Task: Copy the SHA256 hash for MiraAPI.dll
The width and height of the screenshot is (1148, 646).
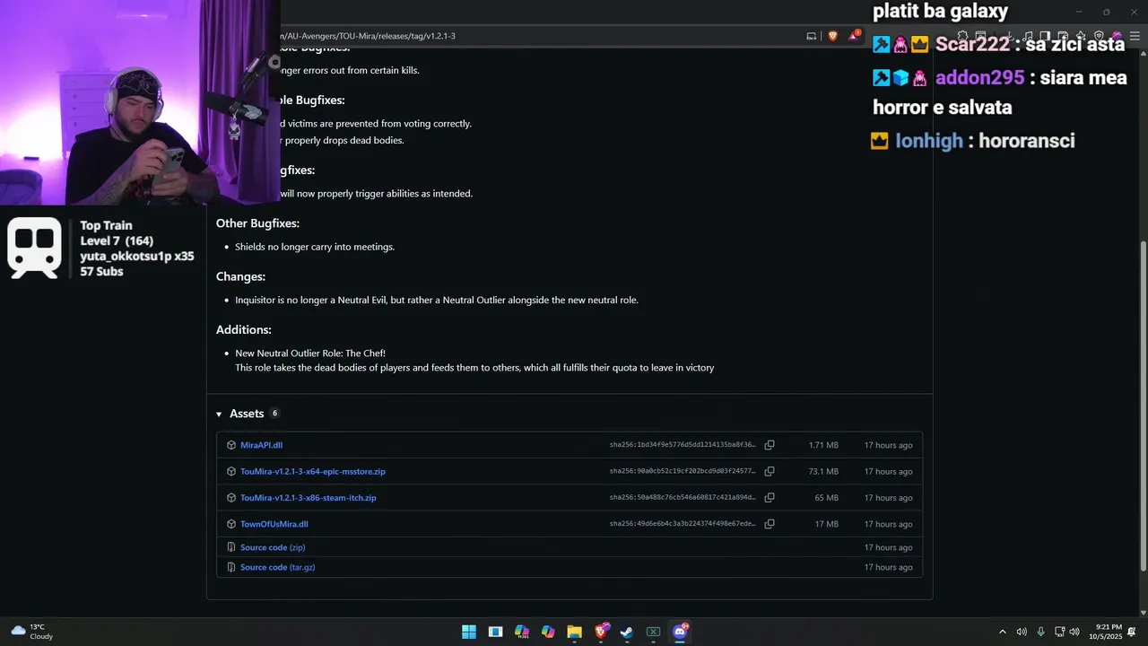Action: pyautogui.click(x=770, y=445)
